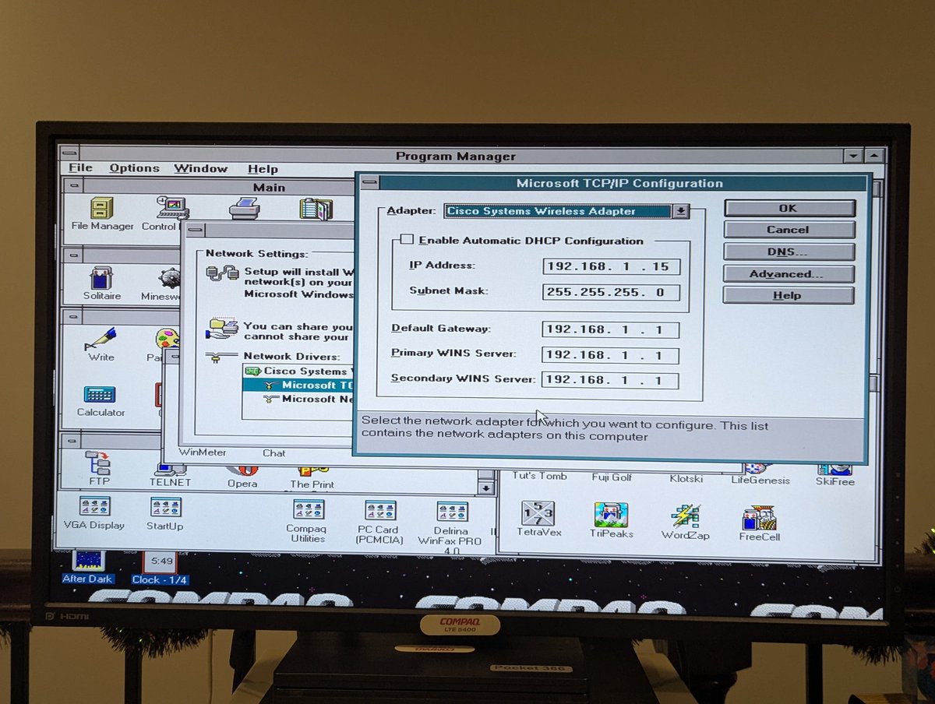935x704 pixels.
Task: Open Control Panel icon in Main group
Action: 172,209
